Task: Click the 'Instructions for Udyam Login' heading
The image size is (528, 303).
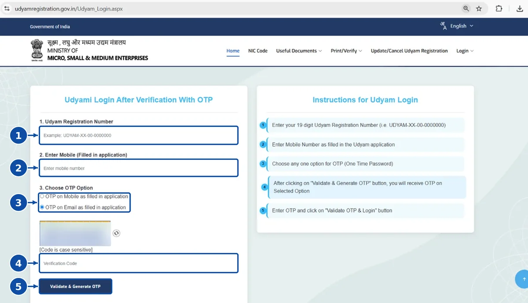Action: [365, 100]
